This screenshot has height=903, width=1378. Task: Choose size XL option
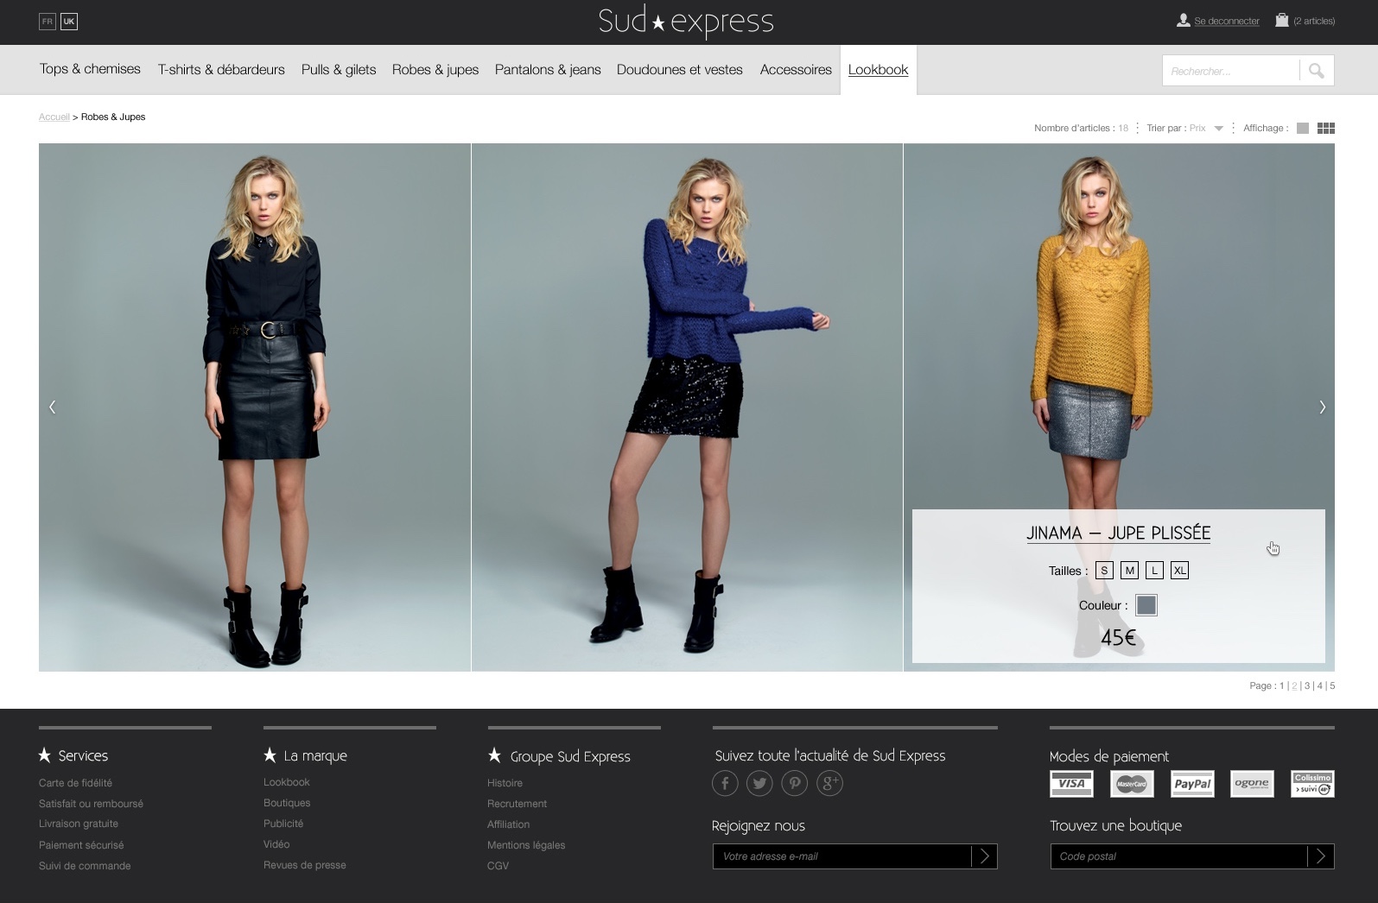pos(1179,571)
